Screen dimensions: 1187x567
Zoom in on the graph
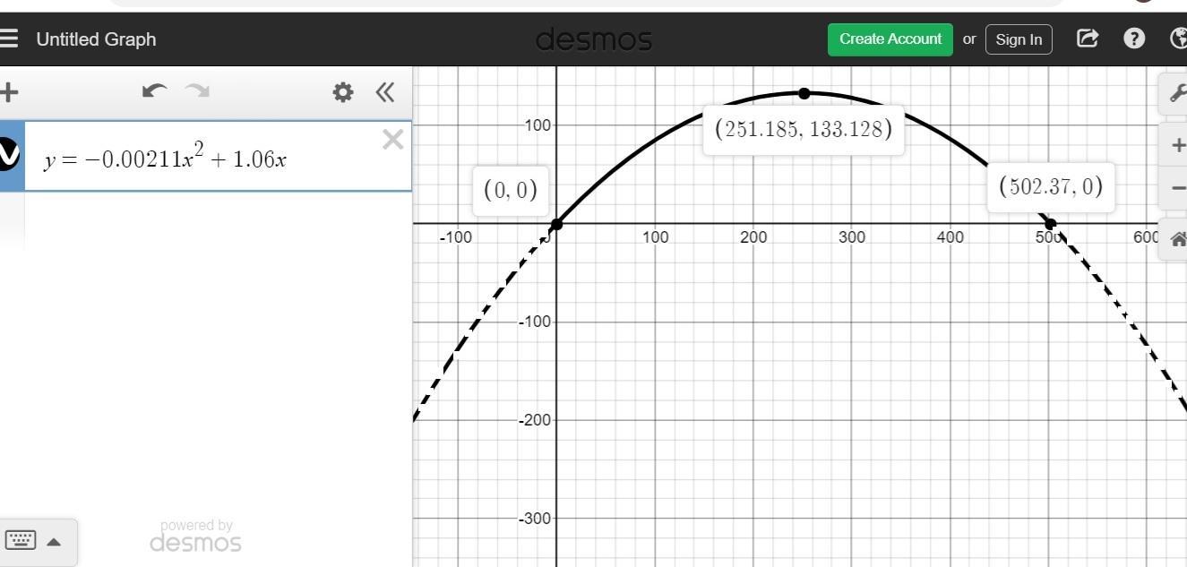coord(1176,145)
